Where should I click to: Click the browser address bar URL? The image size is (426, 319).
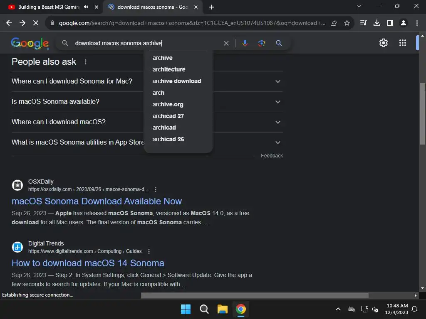tap(192, 23)
